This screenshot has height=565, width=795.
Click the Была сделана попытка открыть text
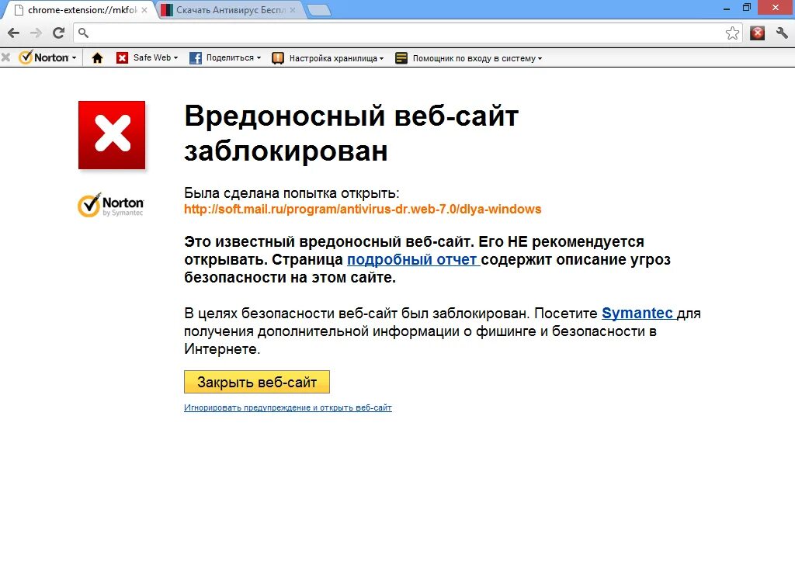292,193
